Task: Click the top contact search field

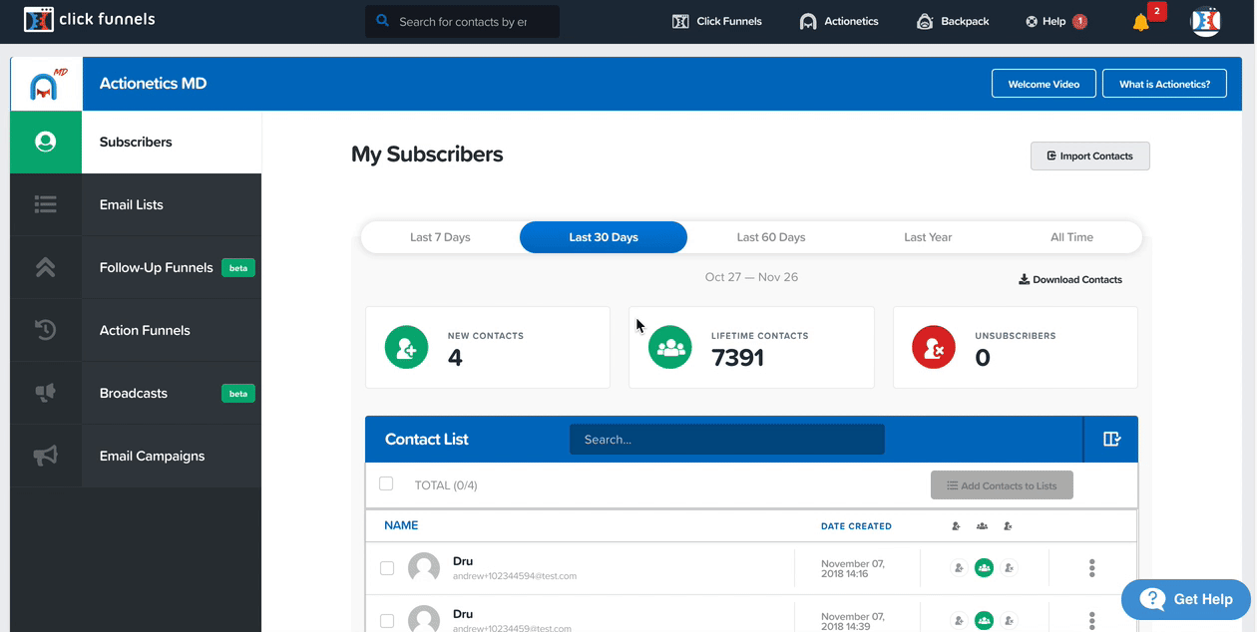Action: click(462, 21)
